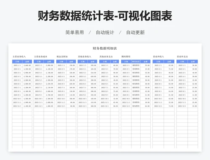Image resolution: width=210 pixels, height=160 pixels.
Task: Click 日期 header in 税金及附加 table
Action: [61, 61]
